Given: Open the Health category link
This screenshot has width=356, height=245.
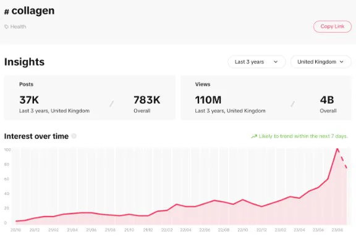Looking at the screenshot, I should click(x=18, y=27).
